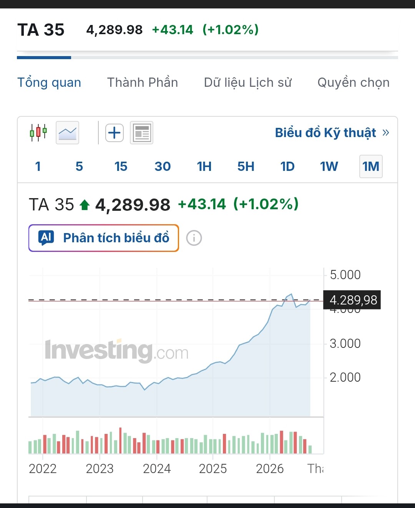Image resolution: width=415 pixels, height=508 pixels.
Task: Open the Biểu đồ Kỹ thuật link
Action: click(325, 133)
